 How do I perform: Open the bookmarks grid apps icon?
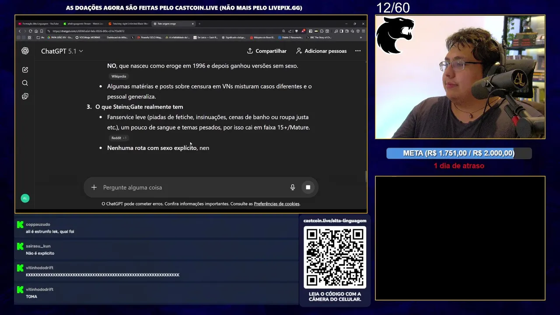point(29,38)
